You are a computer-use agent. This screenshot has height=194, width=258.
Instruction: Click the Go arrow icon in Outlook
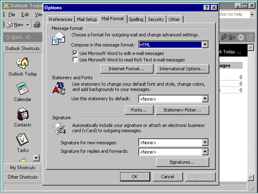[224, 37]
